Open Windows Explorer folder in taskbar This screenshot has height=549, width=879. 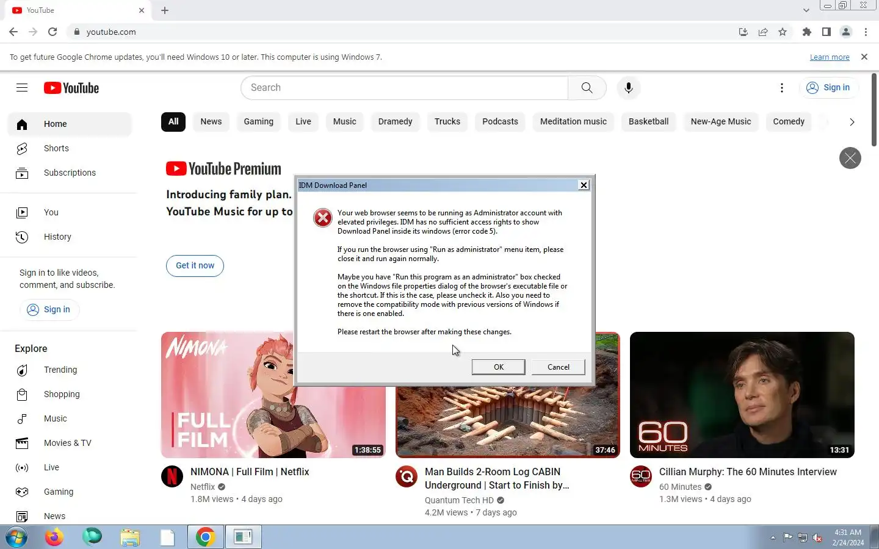[129, 537]
